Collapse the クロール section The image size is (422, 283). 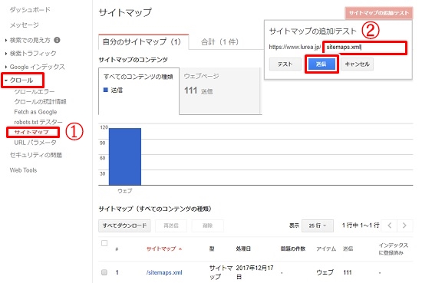point(21,81)
